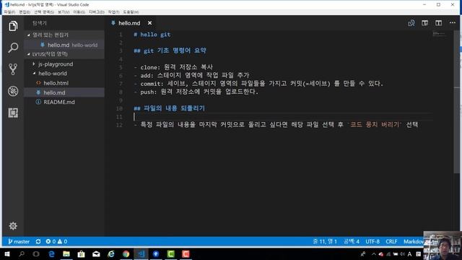Click the 'clone: 원격 저장소 복사' line
Screen dimensions: 462x260
pyautogui.click(x=173, y=67)
